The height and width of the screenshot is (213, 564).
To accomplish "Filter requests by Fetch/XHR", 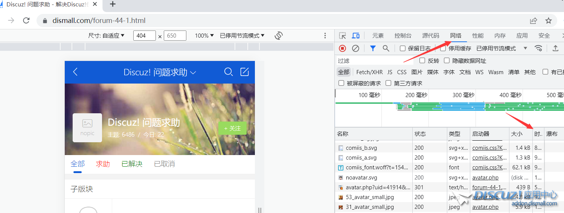I will 369,72.
